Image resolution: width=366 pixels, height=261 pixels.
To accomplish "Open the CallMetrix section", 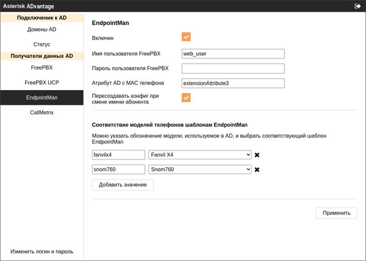I will tap(42, 113).
